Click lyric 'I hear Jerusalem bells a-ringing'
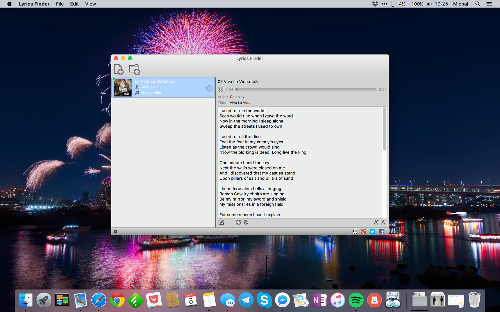The height and width of the screenshot is (312, 500). tap(250, 189)
